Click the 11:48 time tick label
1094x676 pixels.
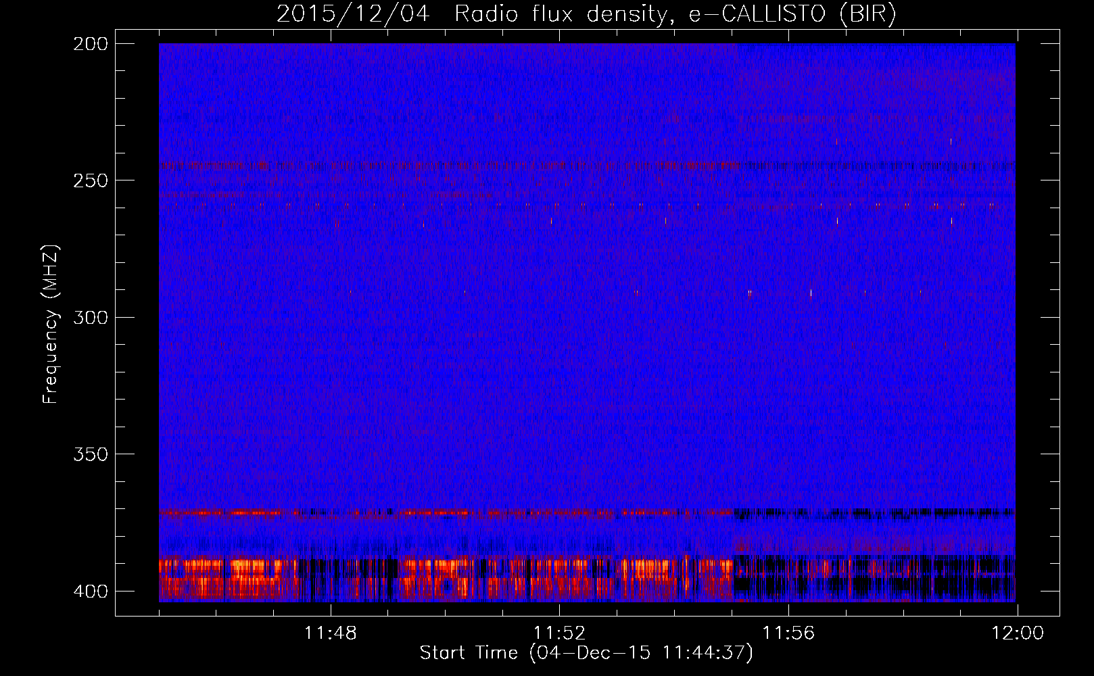click(331, 633)
